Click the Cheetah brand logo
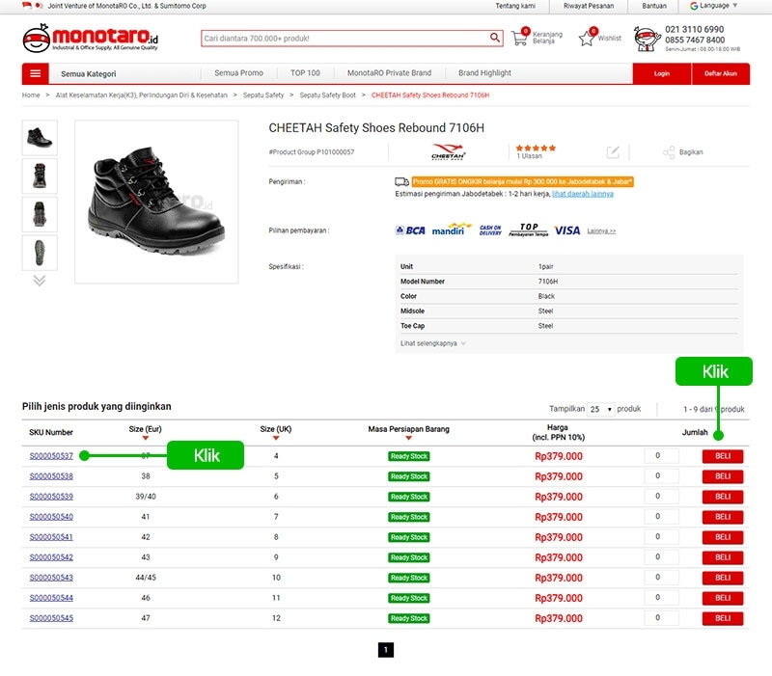Image resolution: width=772 pixels, height=676 pixels. tap(448, 152)
